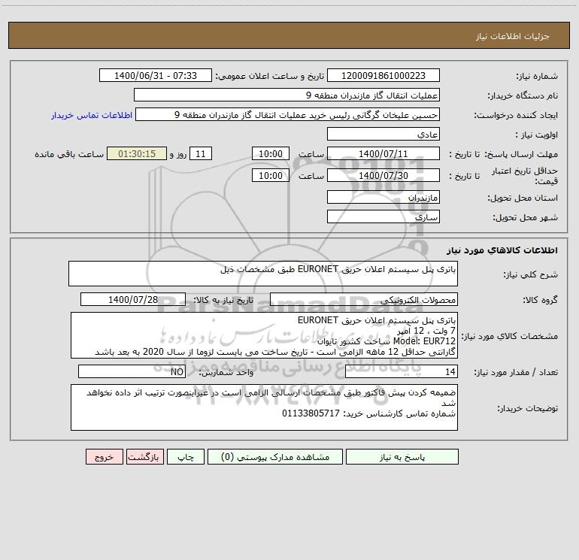Screen dimensions: 579x560
Task: Select announcement date field 1400/06/31 - 07:33
Action: tap(156, 75)
